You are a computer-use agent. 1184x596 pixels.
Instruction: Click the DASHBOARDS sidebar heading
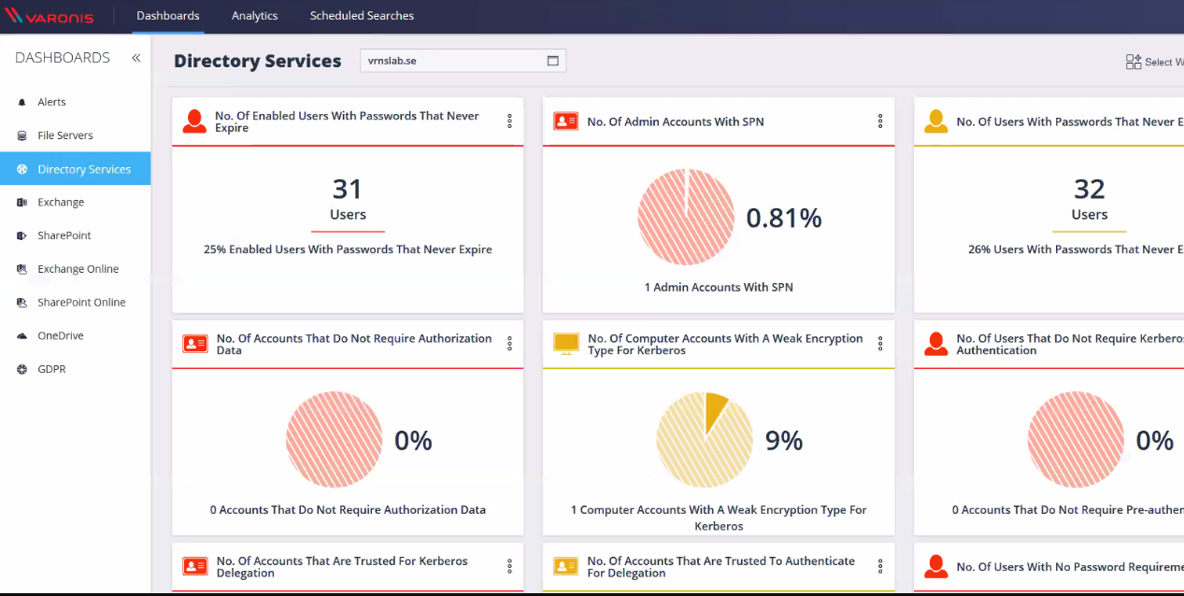[x=63, y=58]
